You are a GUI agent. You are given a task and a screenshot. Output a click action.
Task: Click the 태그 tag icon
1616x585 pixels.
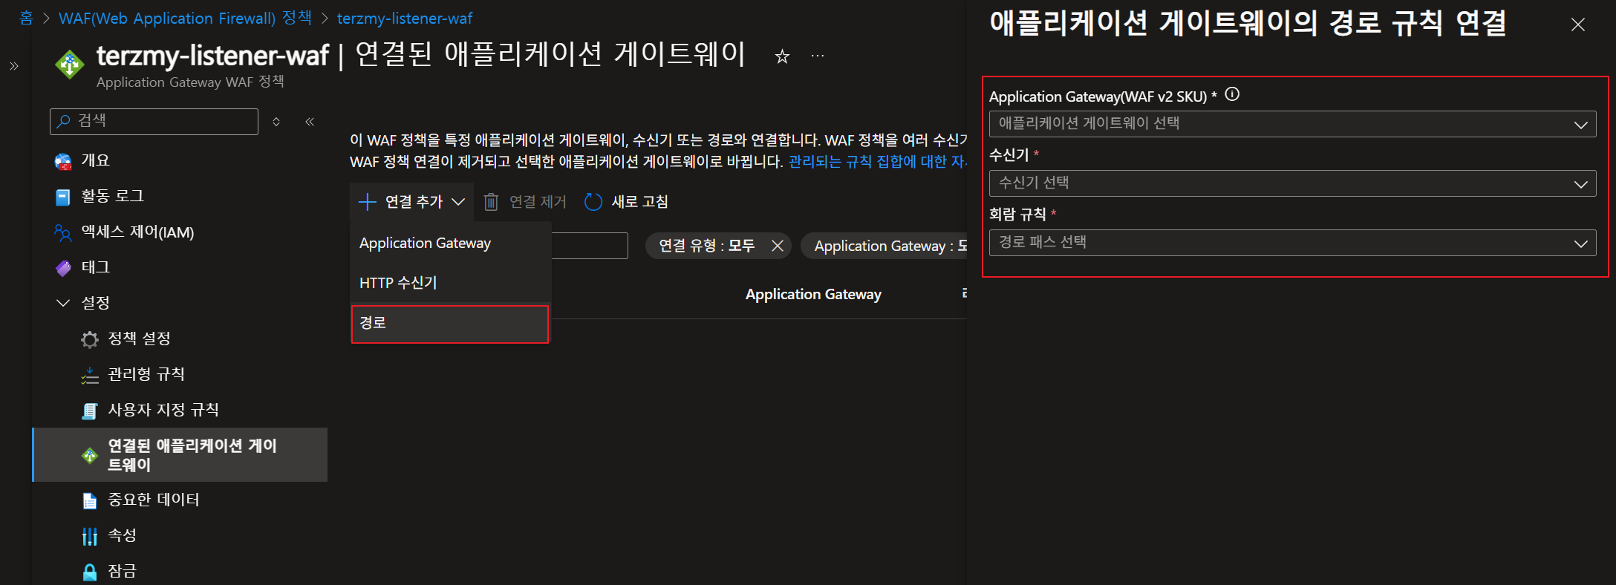(x=63, y=268)
